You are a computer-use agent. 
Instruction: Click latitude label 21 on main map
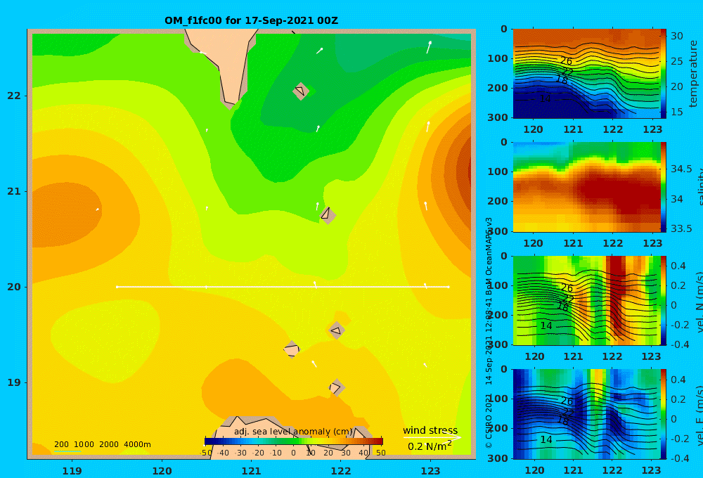click(x=14, y=191)
